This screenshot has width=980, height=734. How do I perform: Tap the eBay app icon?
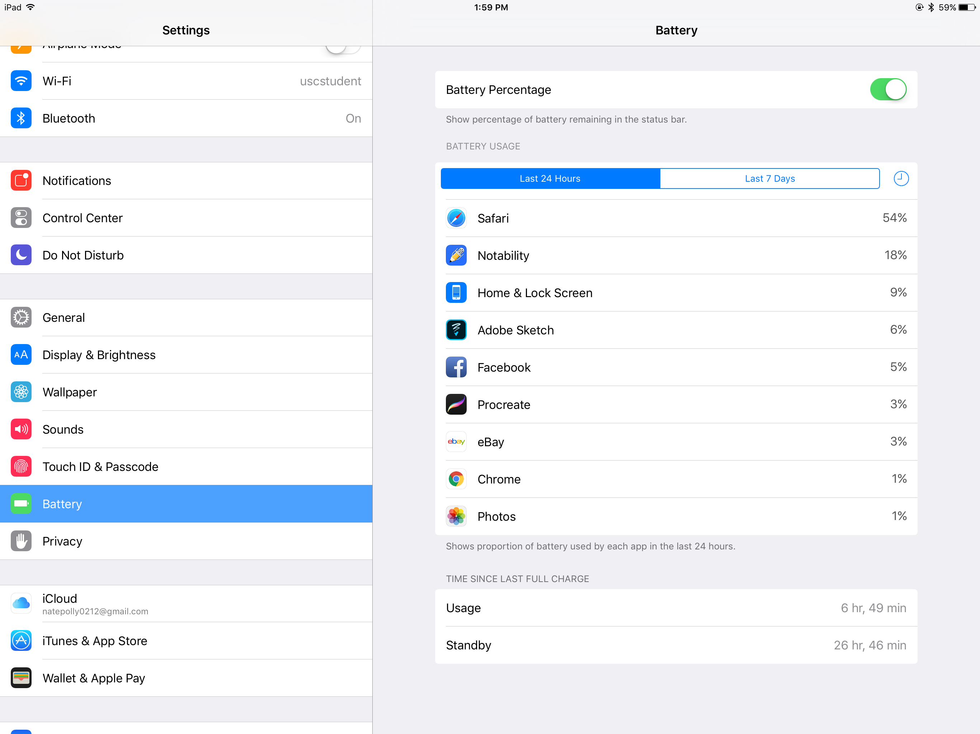click(x=456, y=442)
